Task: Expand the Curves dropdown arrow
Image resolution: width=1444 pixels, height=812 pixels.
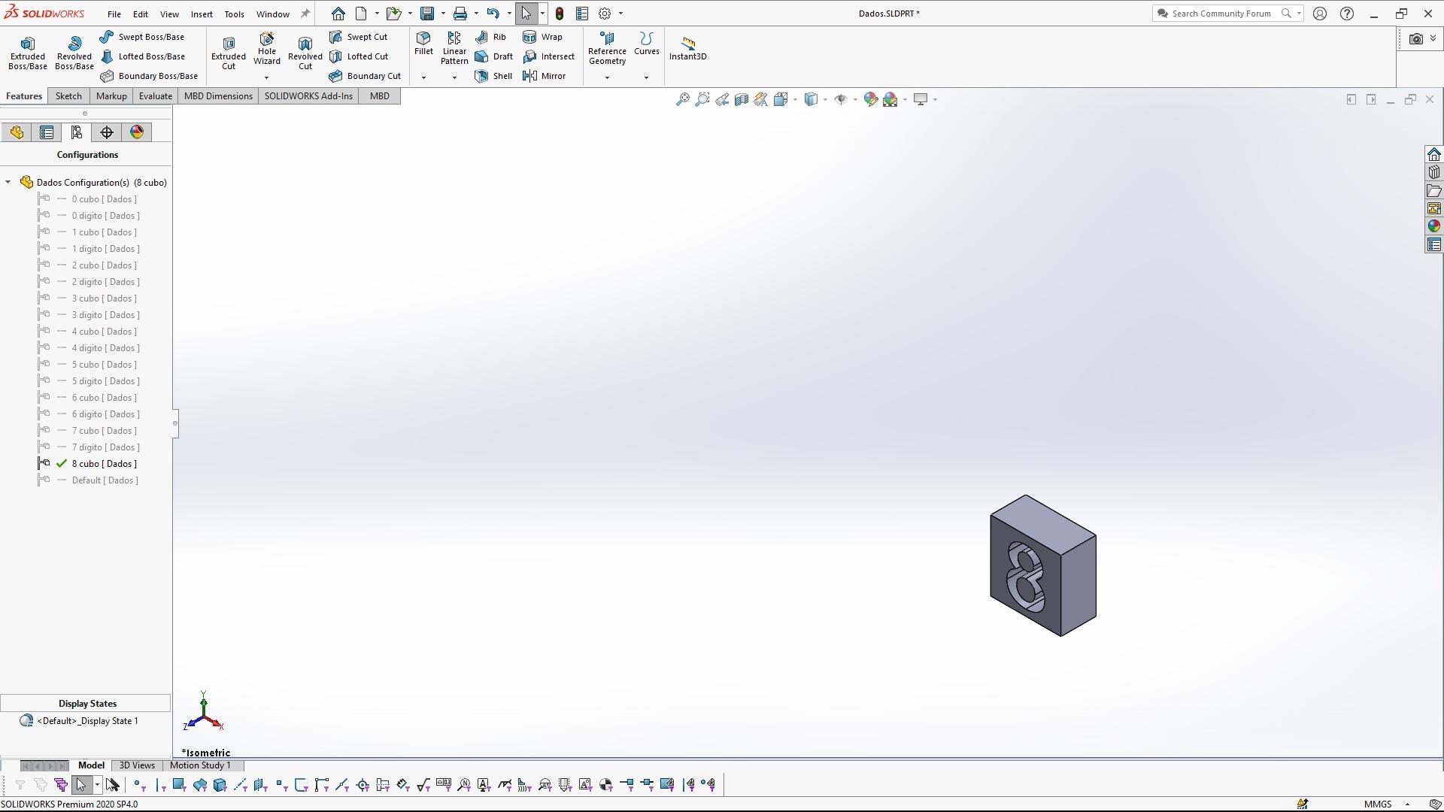Action: 646,77
